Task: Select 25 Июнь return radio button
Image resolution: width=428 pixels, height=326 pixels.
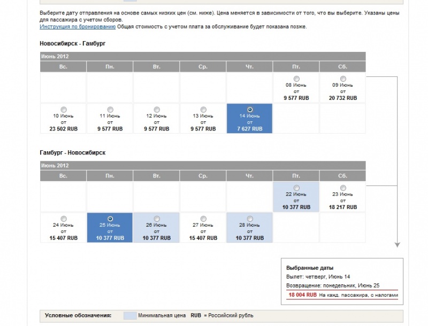Action: coord(110,219)
